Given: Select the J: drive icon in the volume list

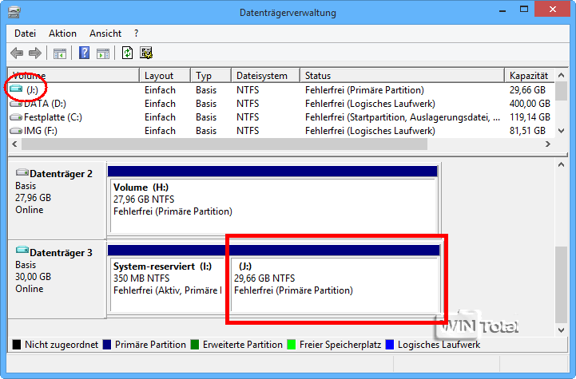Looking at the screenshot, I should [16, 89].
